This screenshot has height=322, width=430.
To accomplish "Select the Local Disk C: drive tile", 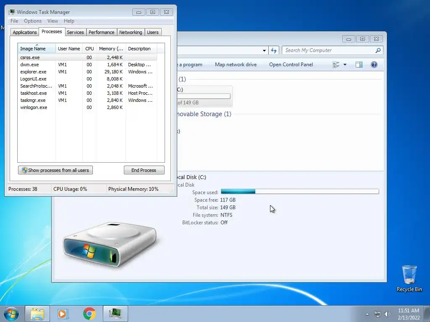I will click(205, 96).
